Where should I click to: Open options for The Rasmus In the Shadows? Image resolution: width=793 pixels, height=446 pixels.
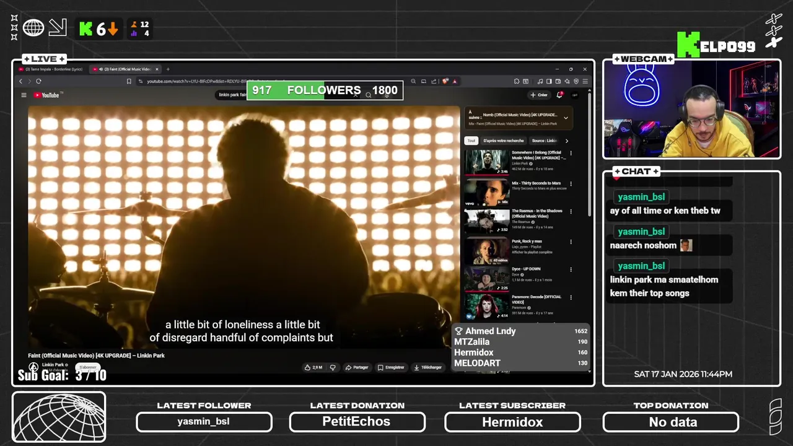[x=571, y=211]
